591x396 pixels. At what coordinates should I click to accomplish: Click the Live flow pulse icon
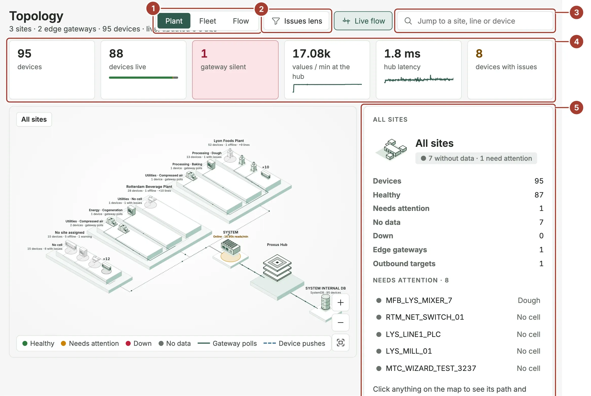point(346,21)
